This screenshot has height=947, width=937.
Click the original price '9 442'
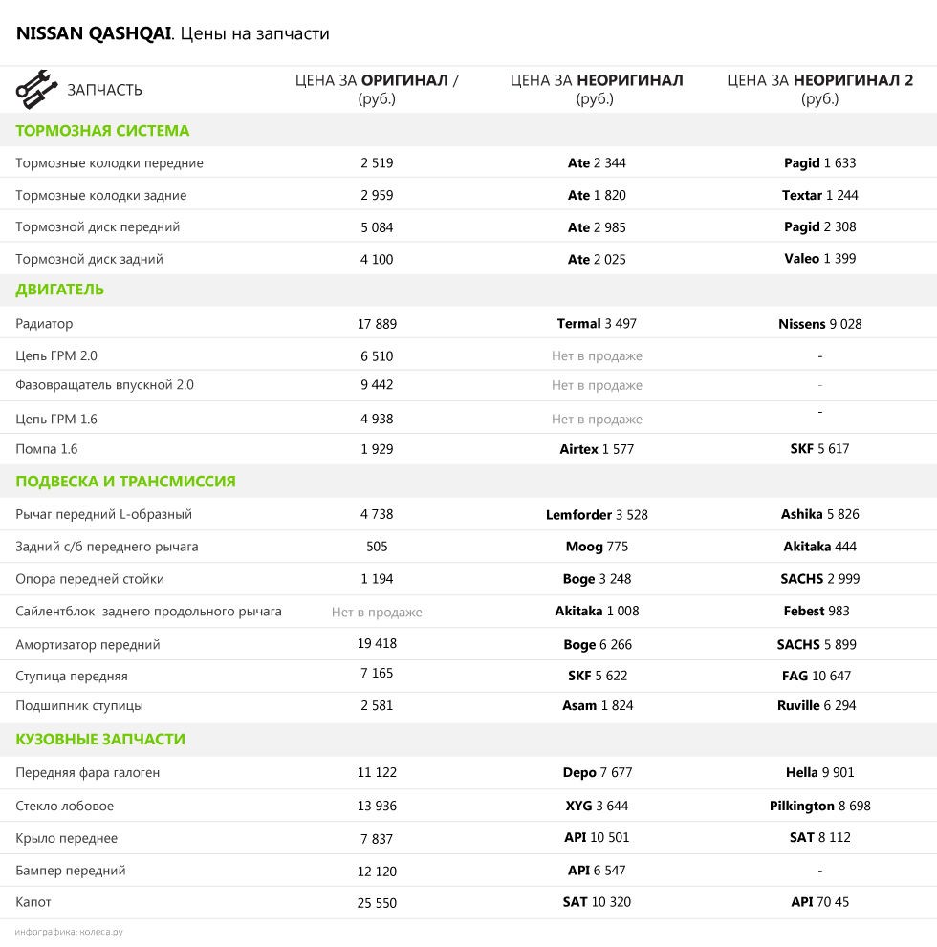(377, 385)
